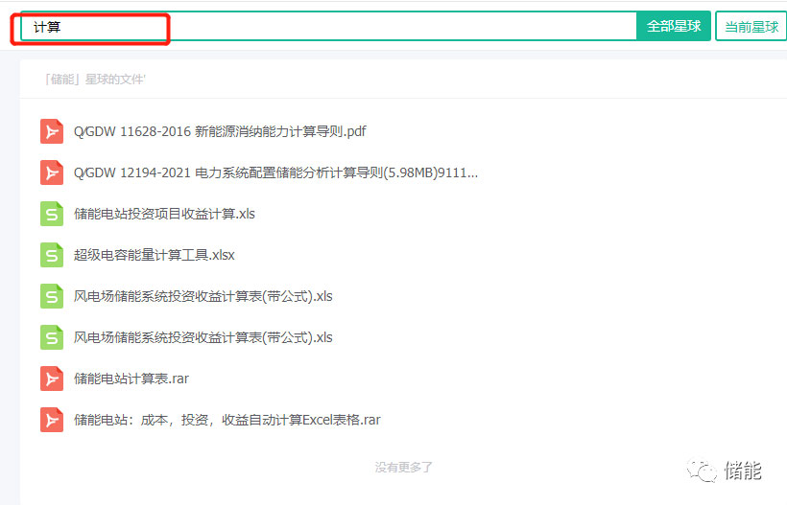Open the first 风电场储能系统投资收益计算表(带公式).xls name
787x505 pixels.
click(203, 296)
